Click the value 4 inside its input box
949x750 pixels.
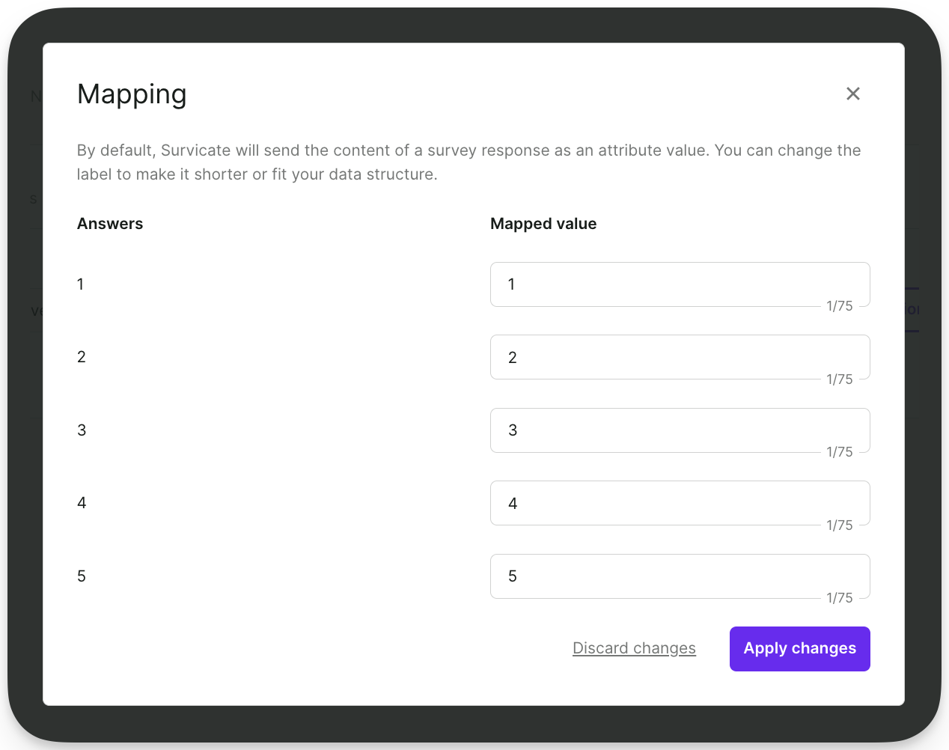click(513, 503)
